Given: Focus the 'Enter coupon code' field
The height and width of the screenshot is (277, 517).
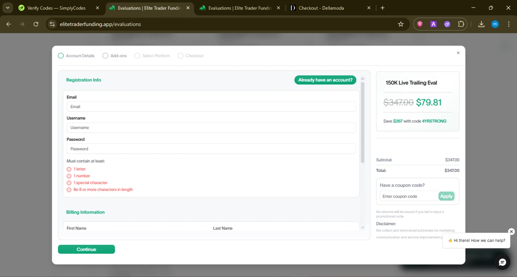Looking at the screenshot, I should (409, 196).
